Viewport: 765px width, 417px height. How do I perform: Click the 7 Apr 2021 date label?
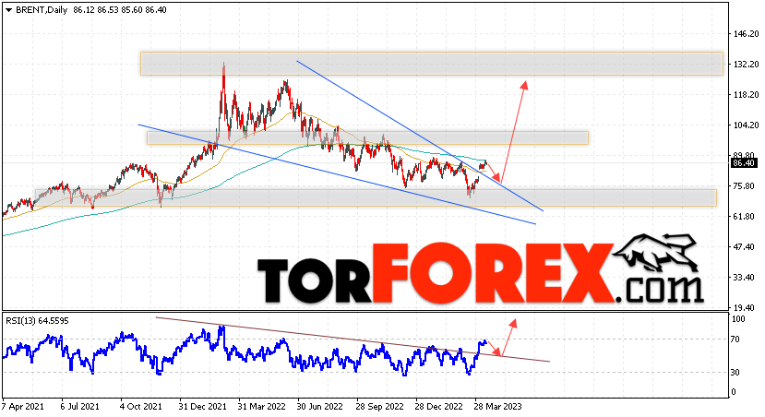coord(23,406)
